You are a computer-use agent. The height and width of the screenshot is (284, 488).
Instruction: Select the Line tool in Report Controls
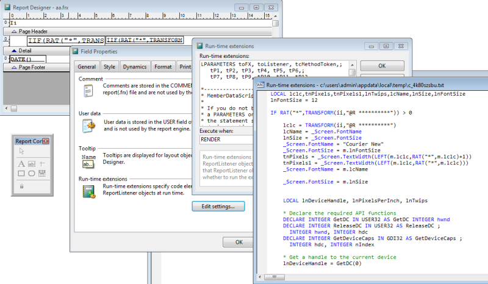42,163
